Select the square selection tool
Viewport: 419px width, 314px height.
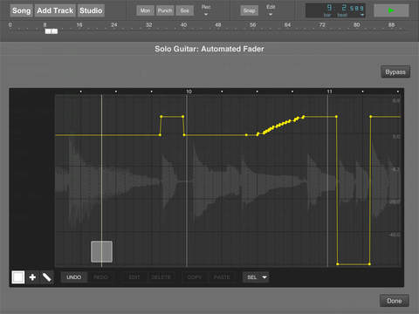(18, 277)
